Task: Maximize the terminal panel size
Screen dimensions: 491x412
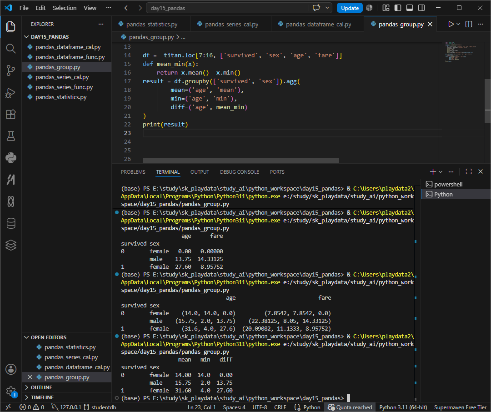Action: [x=469, y=172]
